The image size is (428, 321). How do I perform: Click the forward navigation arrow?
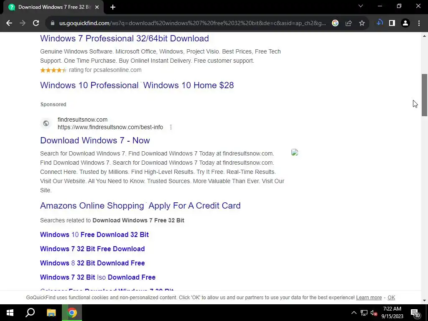click(x=23, y=23)
